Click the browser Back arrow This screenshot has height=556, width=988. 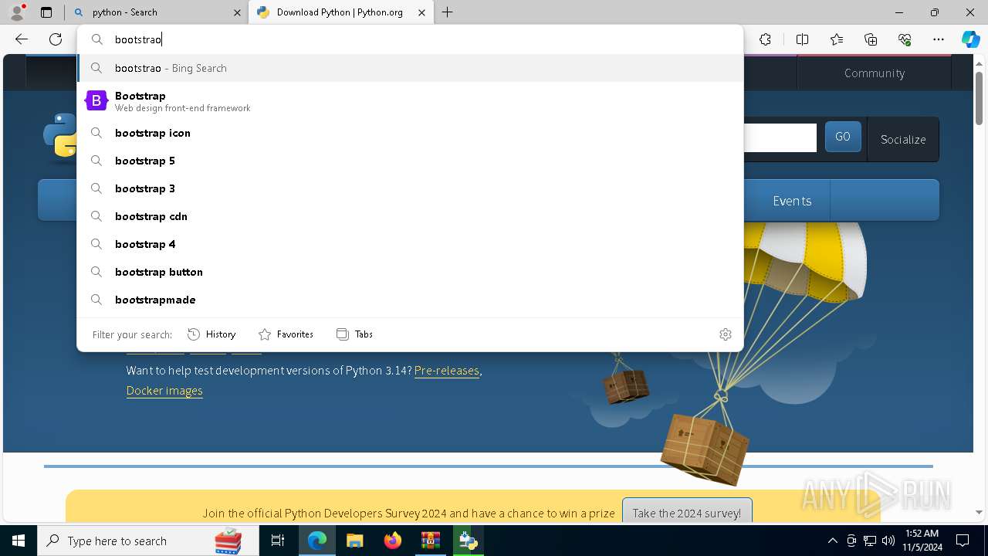tap(22, 39)
